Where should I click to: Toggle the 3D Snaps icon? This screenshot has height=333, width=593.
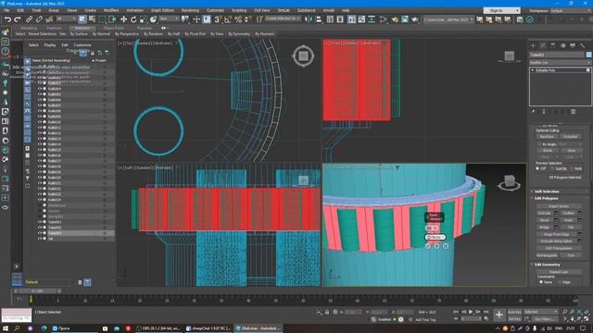coord(218,19)
